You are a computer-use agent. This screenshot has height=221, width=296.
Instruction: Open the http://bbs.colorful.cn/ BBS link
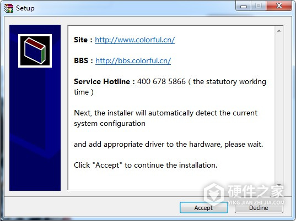point(133,60)
